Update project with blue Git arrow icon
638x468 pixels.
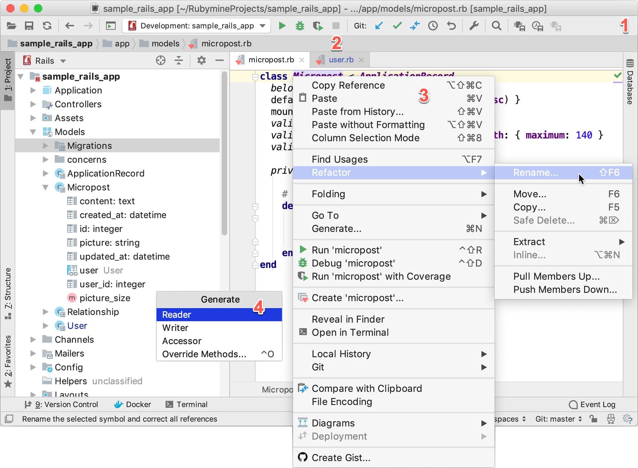[379, 26]
